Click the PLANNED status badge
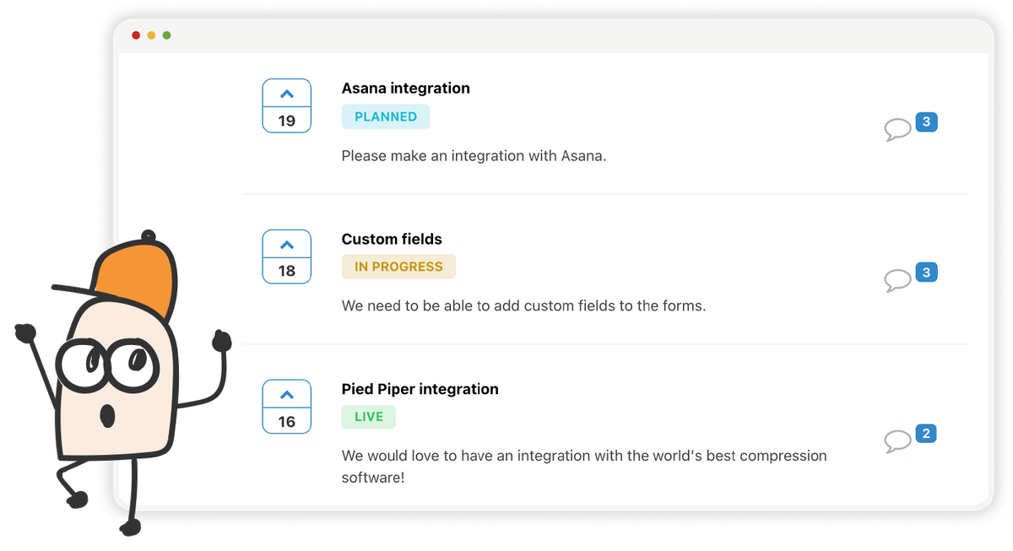Screen dimensions: 1013x551 click(x=386, y=116)
